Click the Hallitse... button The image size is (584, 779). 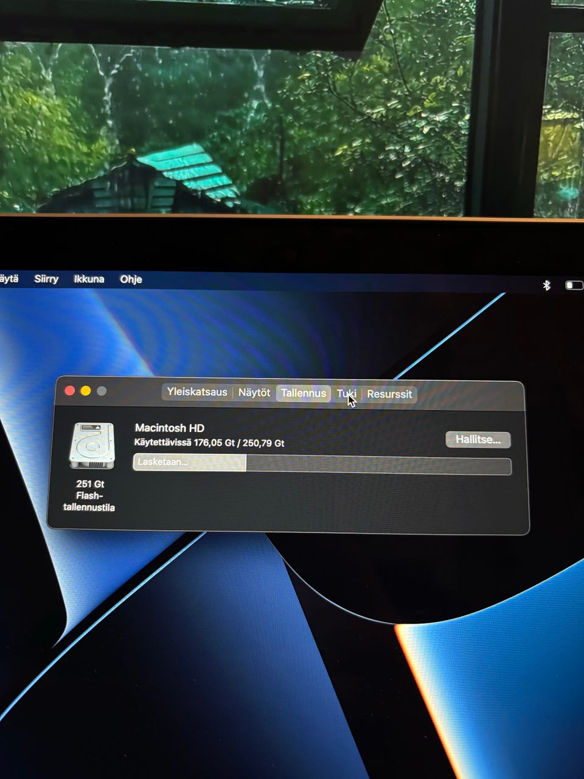[x=478, y=439]
